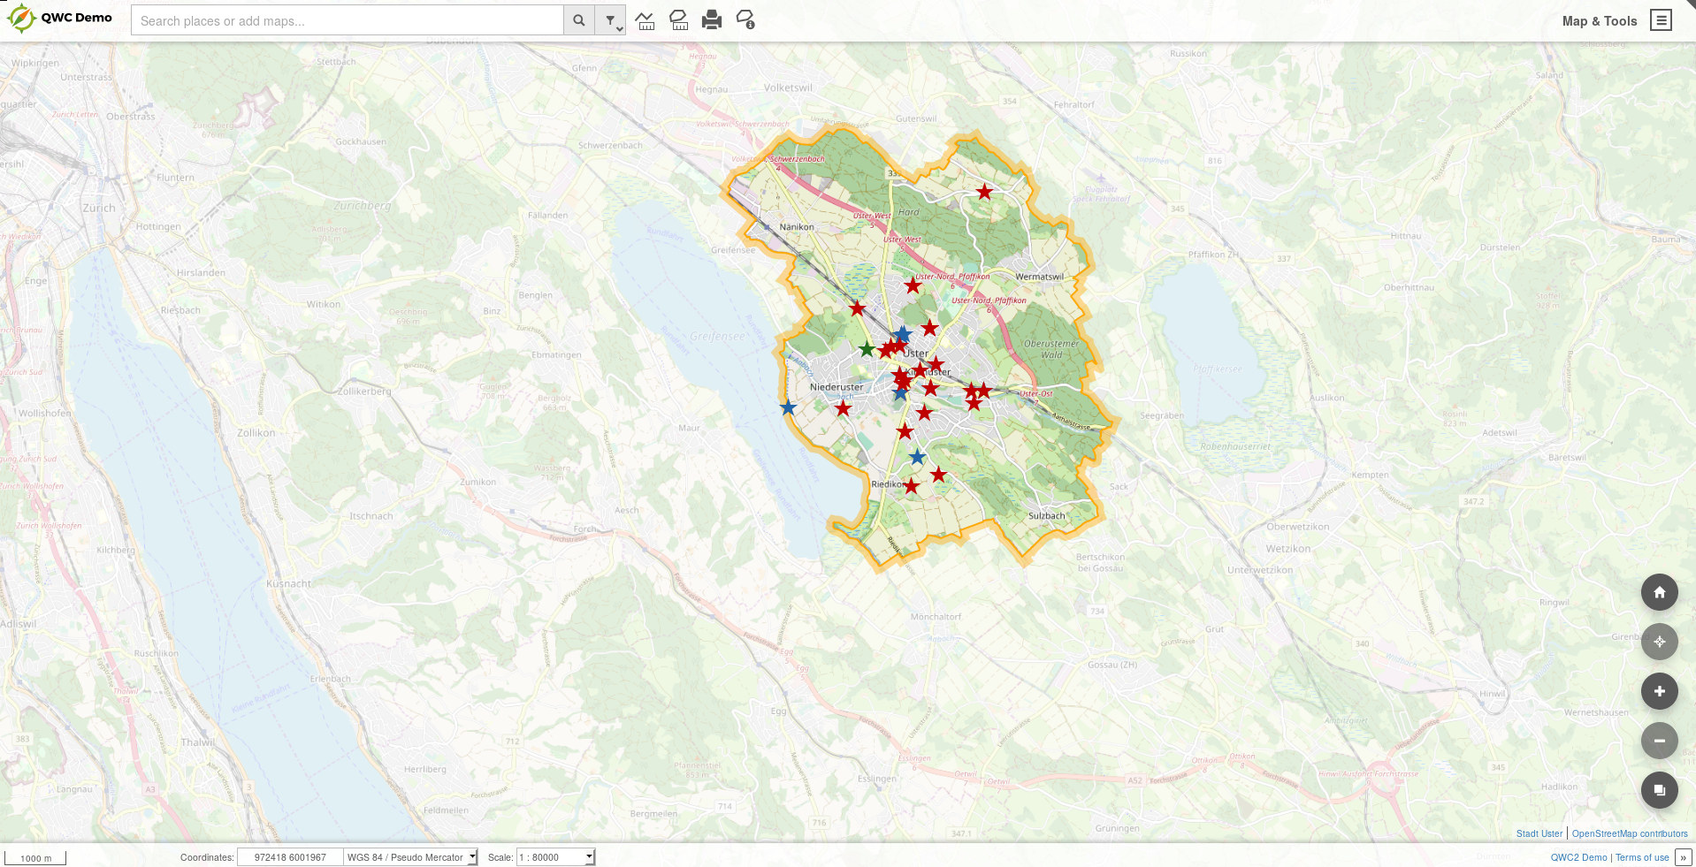Click the green star marker in Uster
The image size is (1696, 867).
tap(867, 349)
